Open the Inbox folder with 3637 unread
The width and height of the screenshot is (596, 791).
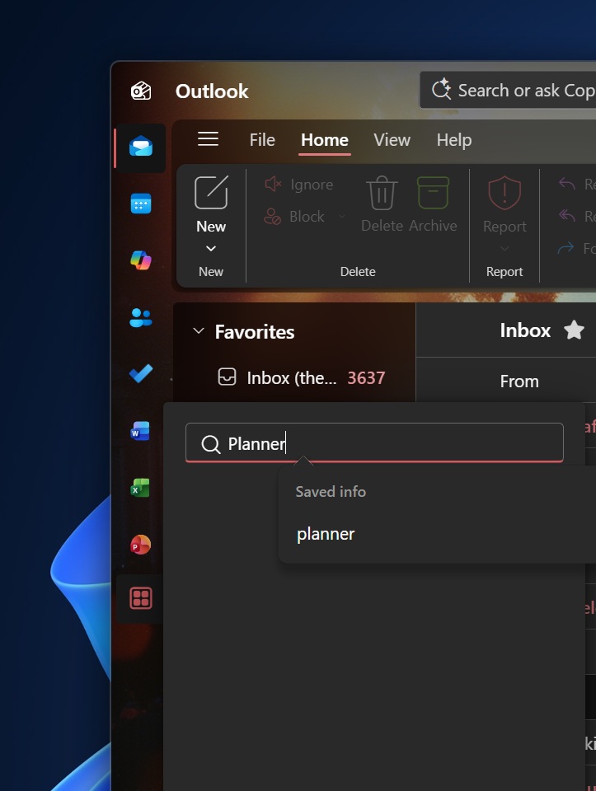(301, 378)
